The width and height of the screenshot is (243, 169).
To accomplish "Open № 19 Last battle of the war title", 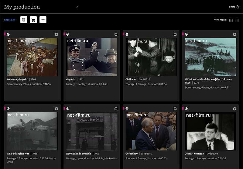I will coord(208,81).
